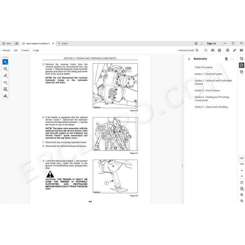The height and width of the screenshot is (245, 245).
Task: Print the document with printer icon
Action: (x=219, y=50)
